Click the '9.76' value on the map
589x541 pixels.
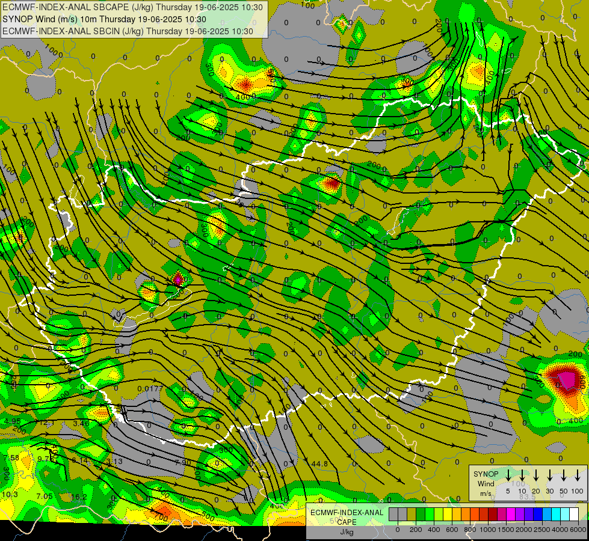(x=46, y=459)
